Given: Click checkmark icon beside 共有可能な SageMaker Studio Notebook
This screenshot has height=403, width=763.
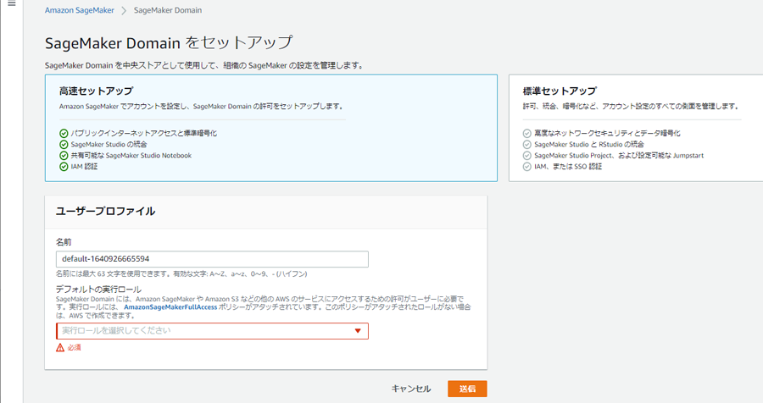Looking at the screenshot, I should [x=64, y=156].
